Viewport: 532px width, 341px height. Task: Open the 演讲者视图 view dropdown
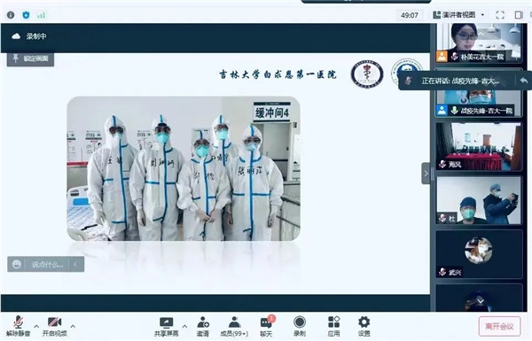458,15
